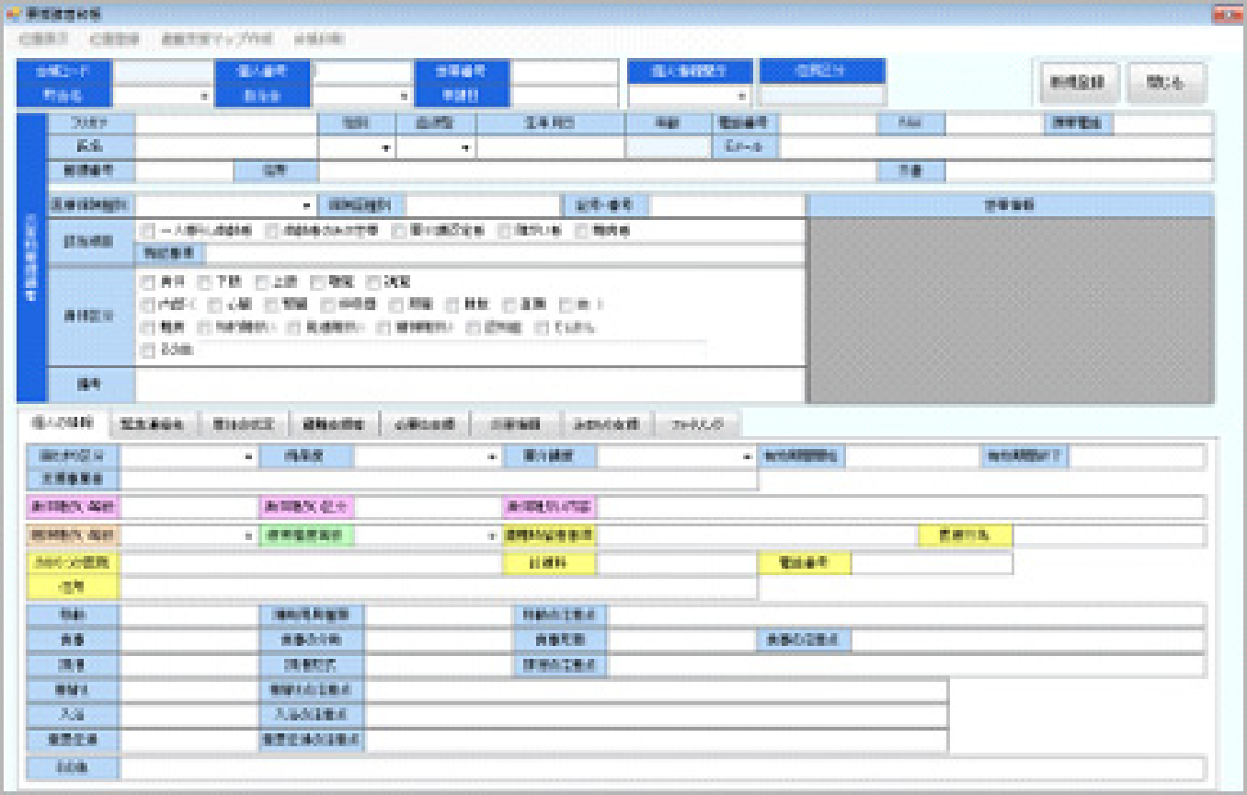
Task: Expand the 個人情報 dropdown beside 世帯番号
Action: 741,96
